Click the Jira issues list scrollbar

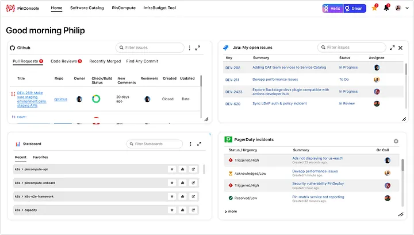[x=406, y=68]
